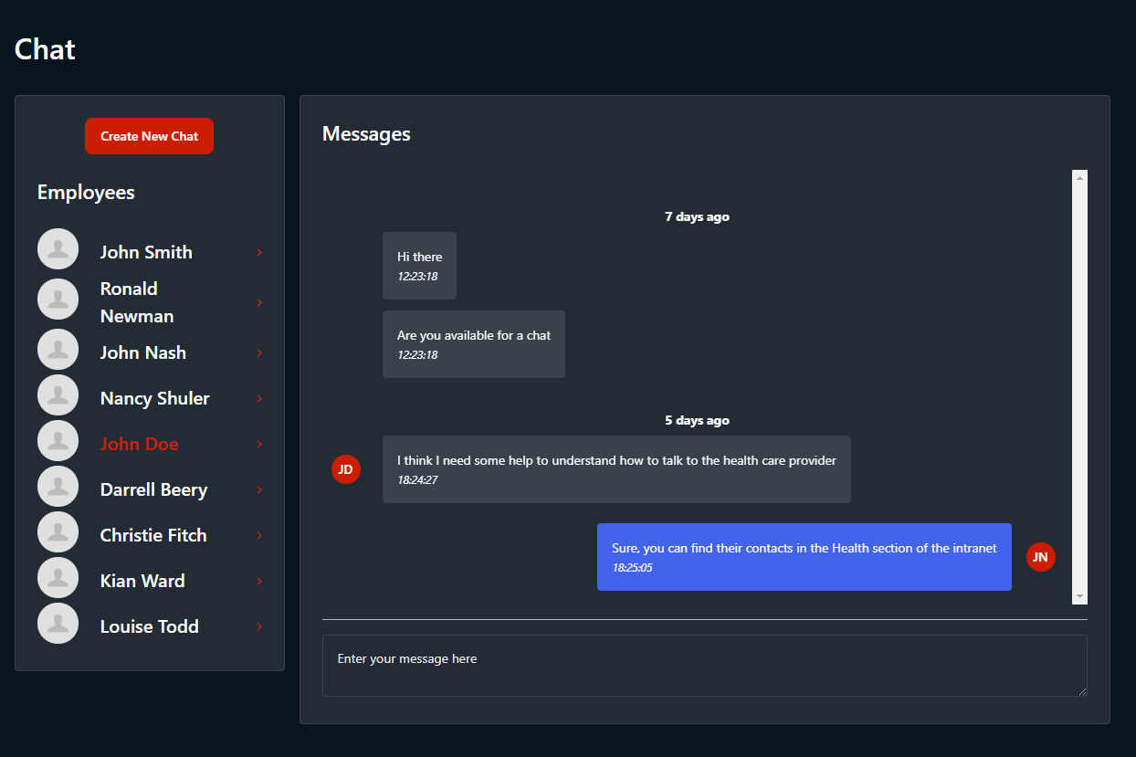1136x757 pixels.
Task: Click the blue reply about the Health section
Action: pyautogui.click(x=804, y=556)
